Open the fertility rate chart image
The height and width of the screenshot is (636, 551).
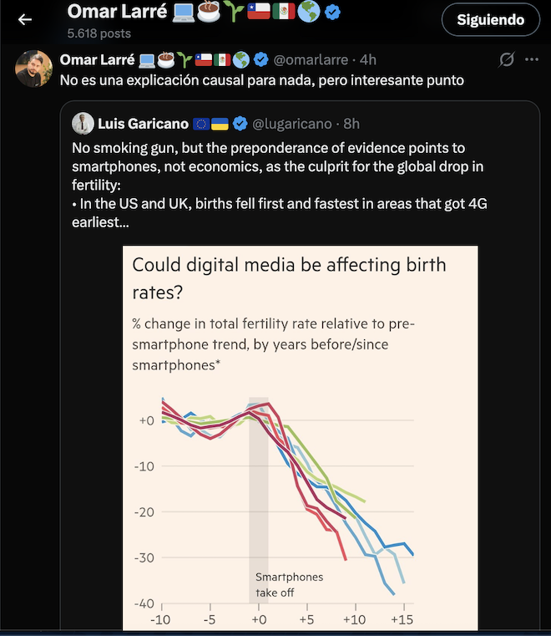(x=301, y=438)
